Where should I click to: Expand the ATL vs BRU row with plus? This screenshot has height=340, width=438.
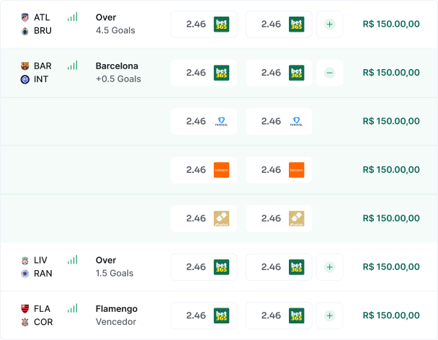click(329, 24)
